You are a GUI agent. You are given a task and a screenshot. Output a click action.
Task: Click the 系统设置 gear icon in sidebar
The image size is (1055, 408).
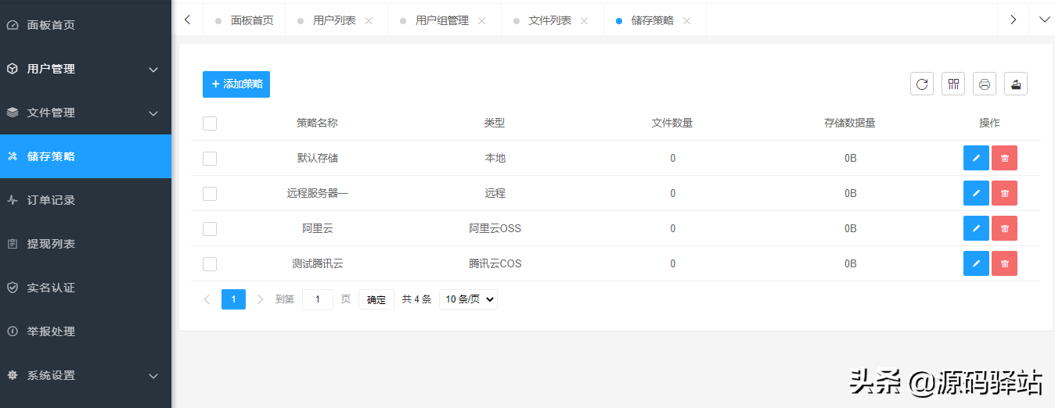[x=13, y=375]
